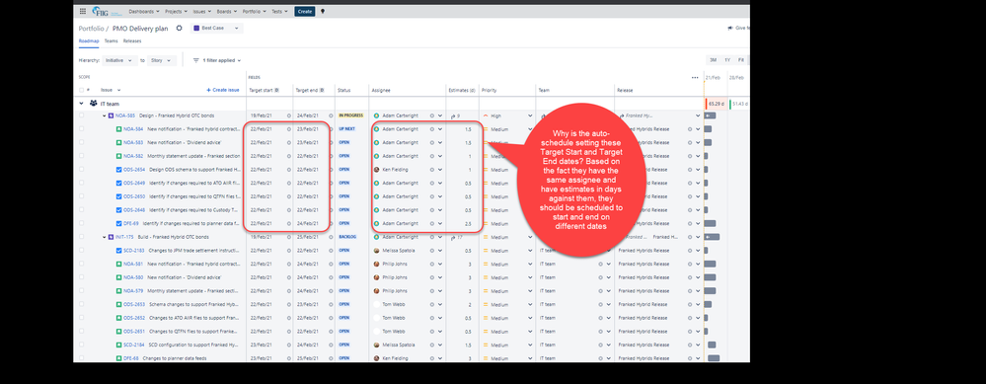The height and width of the screenshot is (384, 986).
Task: Set timeline range to 3M
Action: [x=713, y=60]
